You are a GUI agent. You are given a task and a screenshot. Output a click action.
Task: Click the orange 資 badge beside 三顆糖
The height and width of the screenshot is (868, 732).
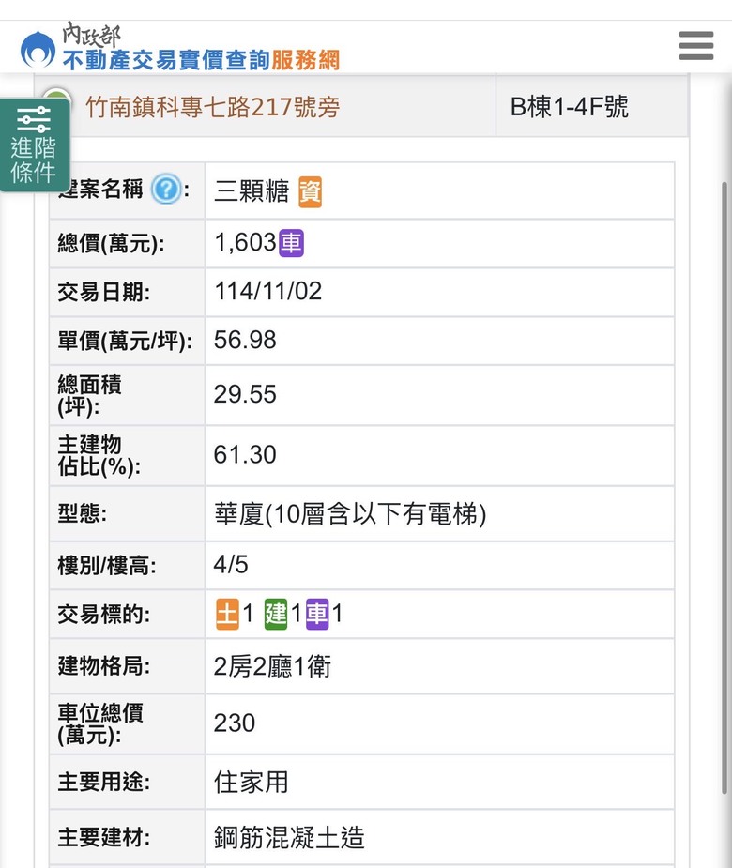pyautogui.click(x=310, y=191)
